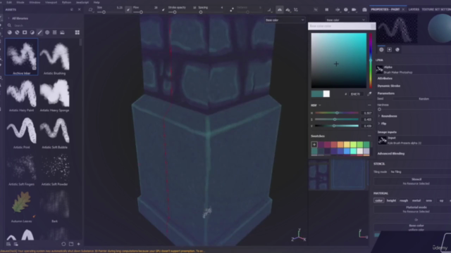Pause the engine computation
The height and width of the screenshot is (253, 451).
(327, 10)
